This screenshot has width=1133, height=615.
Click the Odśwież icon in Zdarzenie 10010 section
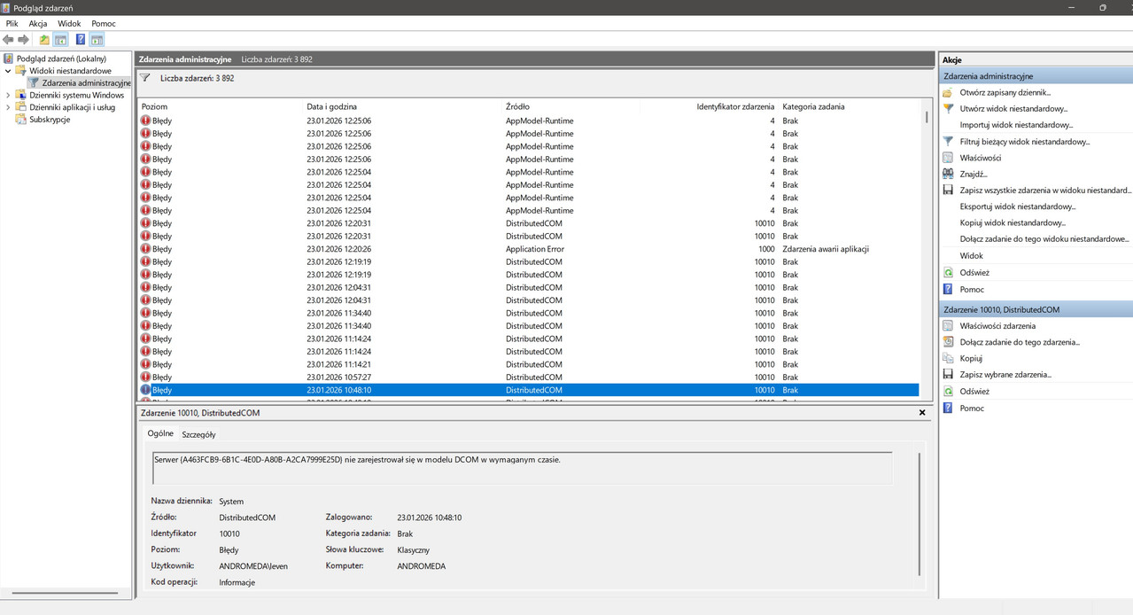coord(948,391)
